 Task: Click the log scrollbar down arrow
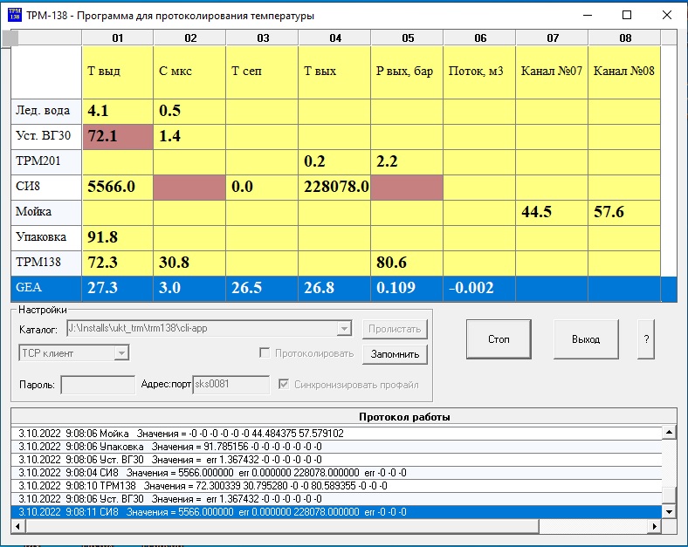pos(670,511)
